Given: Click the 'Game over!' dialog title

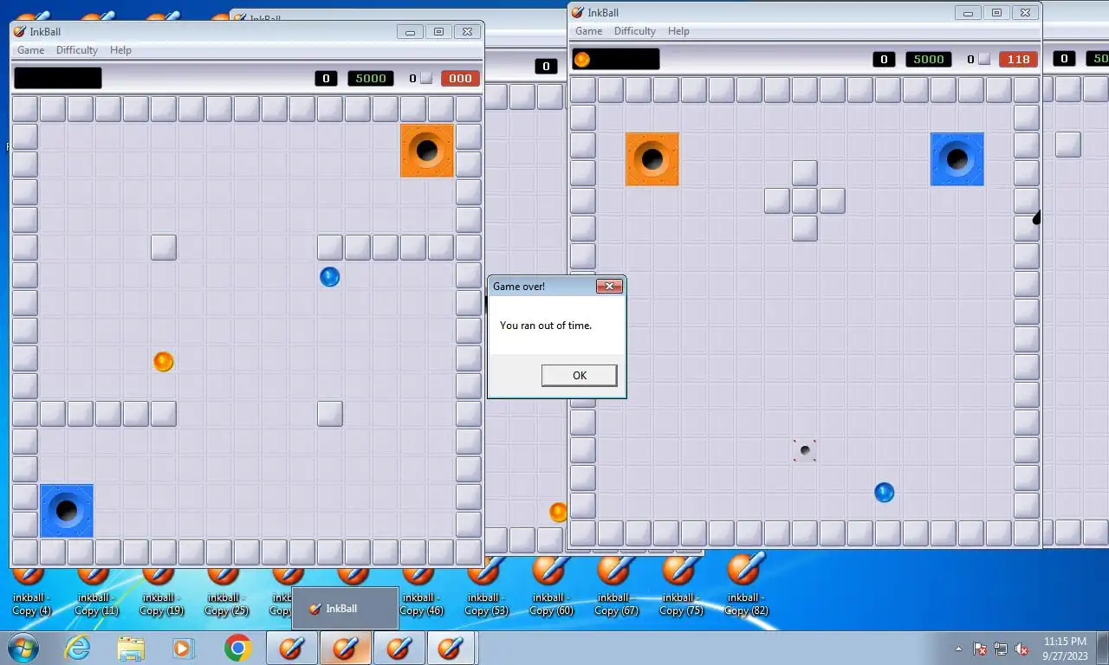Looking at the screenshot, I should coord(519,286).
